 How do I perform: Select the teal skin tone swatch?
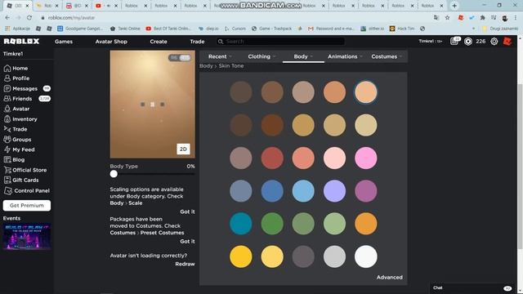click(x=241, y=224)
